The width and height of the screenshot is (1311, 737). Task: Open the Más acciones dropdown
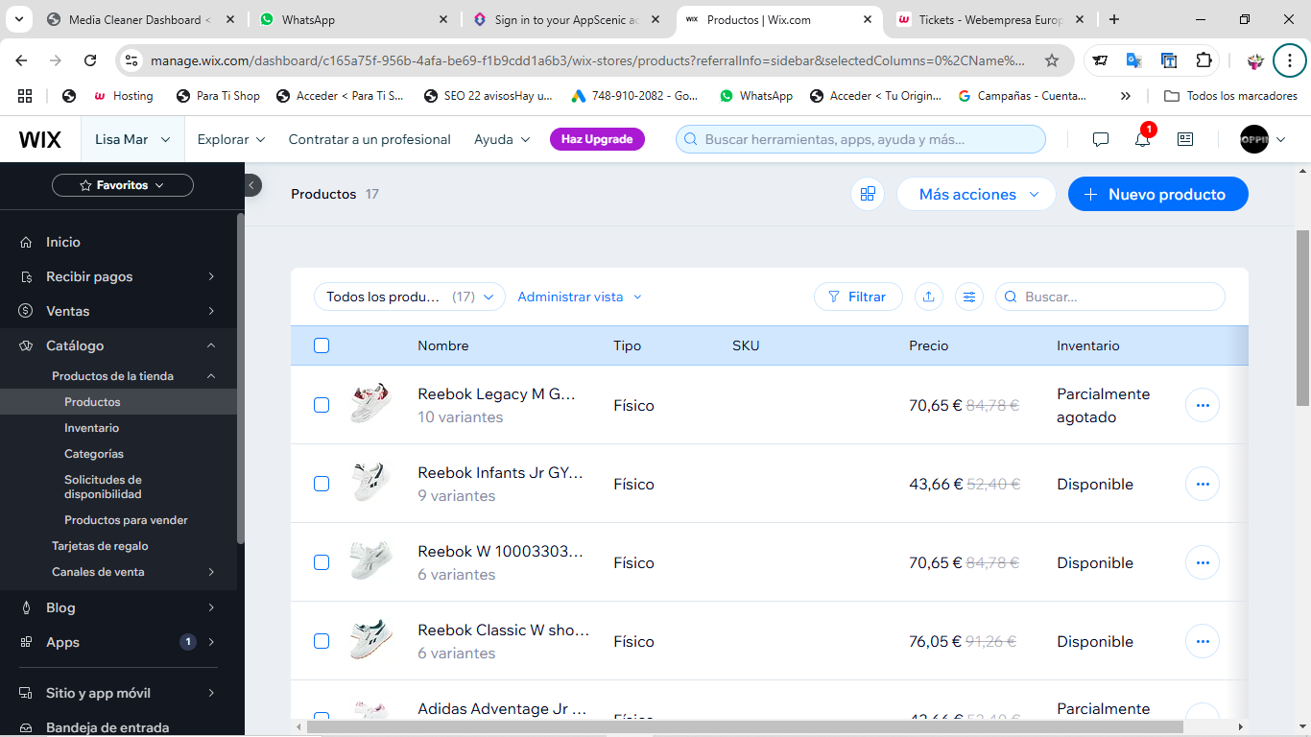click(976, 194)
